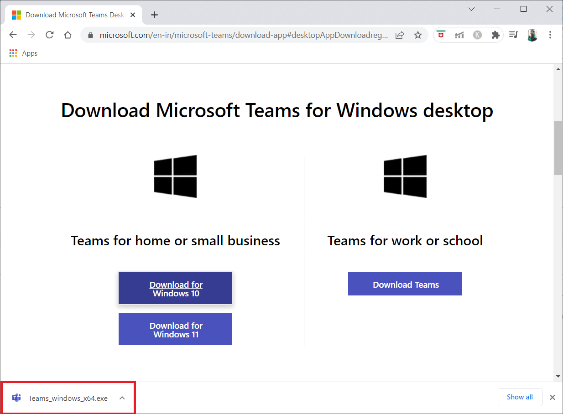Share this page from the address bar
The image size is (563, 414).
[x=400, y=35]
